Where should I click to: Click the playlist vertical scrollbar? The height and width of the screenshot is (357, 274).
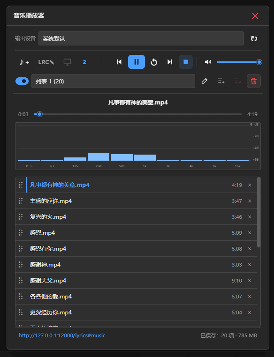coord(259,212)
